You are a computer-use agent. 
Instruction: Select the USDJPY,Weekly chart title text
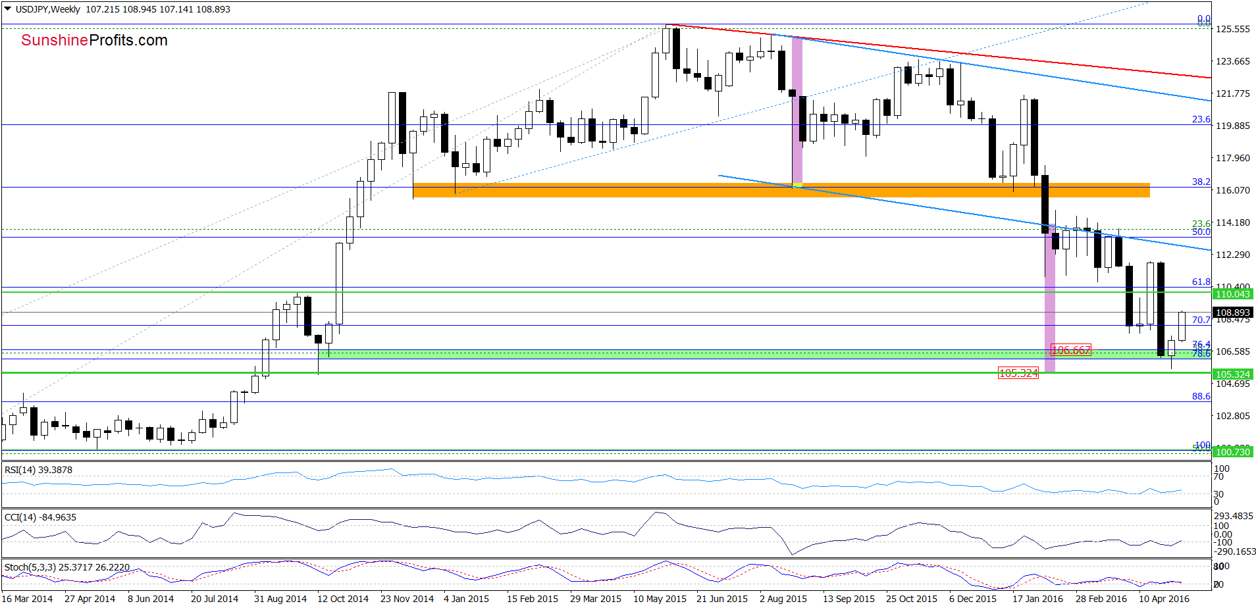point(47,9)
